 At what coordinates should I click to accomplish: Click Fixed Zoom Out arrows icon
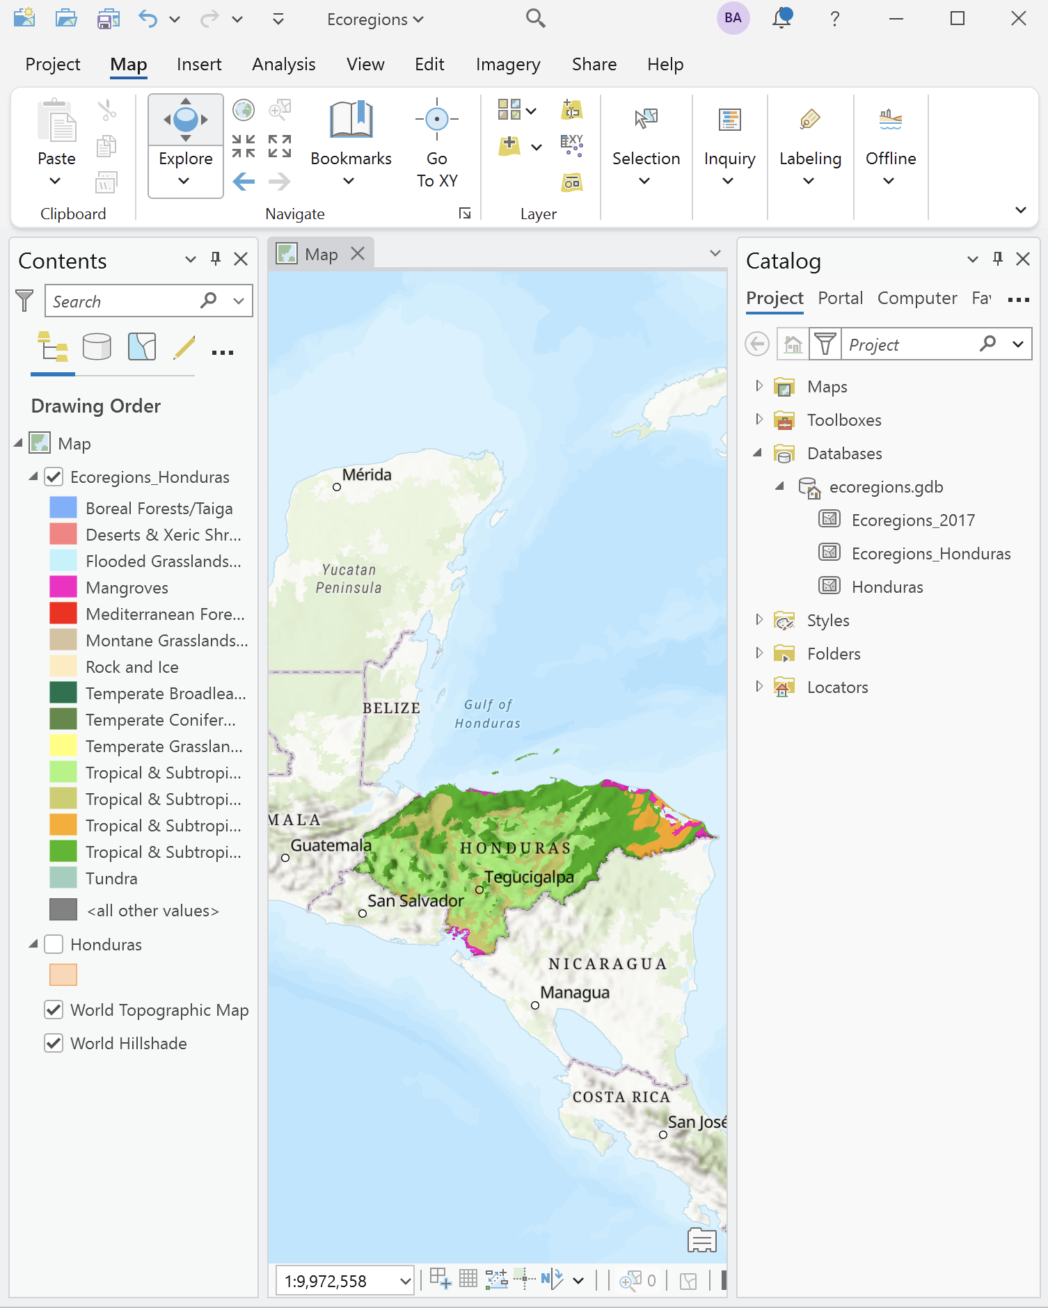point(280,146)
